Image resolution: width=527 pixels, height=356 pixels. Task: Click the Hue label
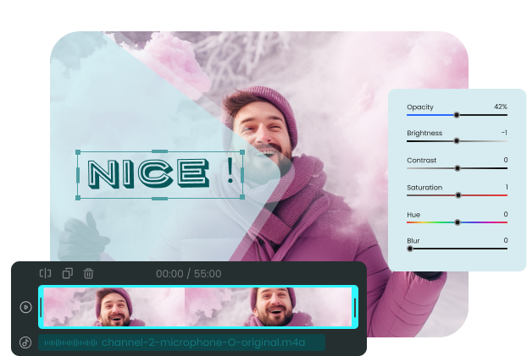click(x=413, y=215)
